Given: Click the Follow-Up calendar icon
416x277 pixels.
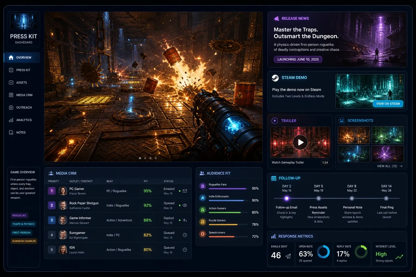Looking at the screenshot, I should [274, 178].
